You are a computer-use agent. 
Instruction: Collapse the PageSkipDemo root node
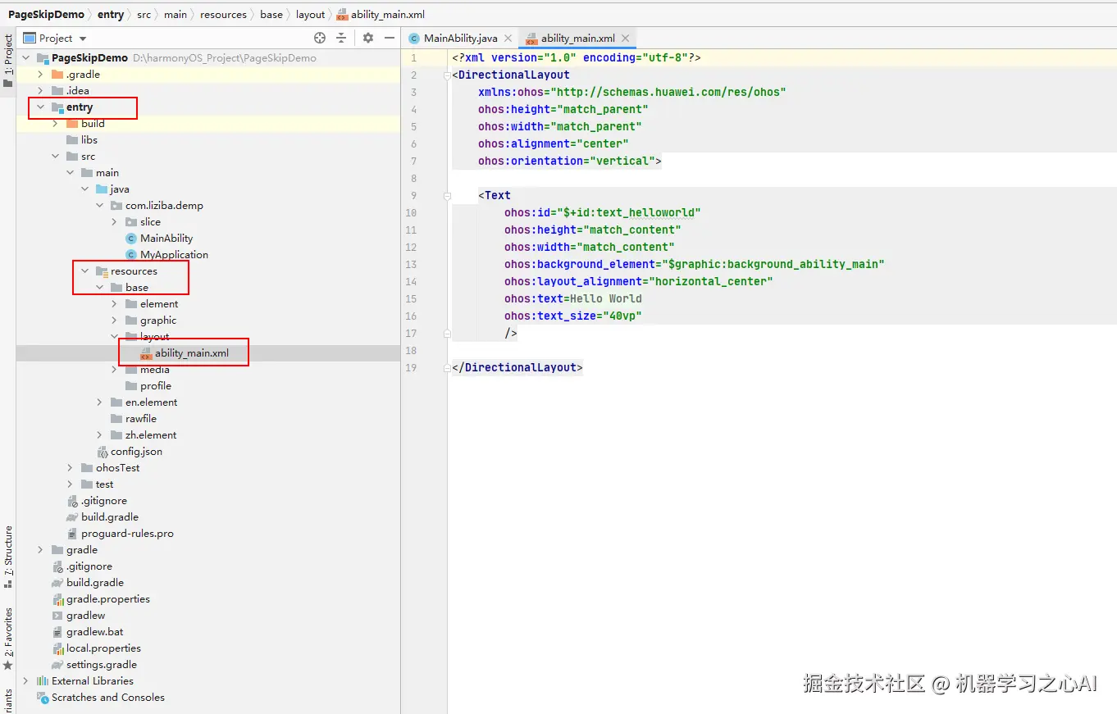(26, 58)
